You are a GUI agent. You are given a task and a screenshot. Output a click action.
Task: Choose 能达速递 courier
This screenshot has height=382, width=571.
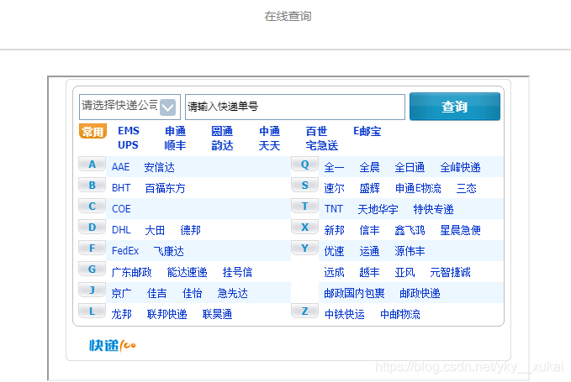click(x=188, y=272)
